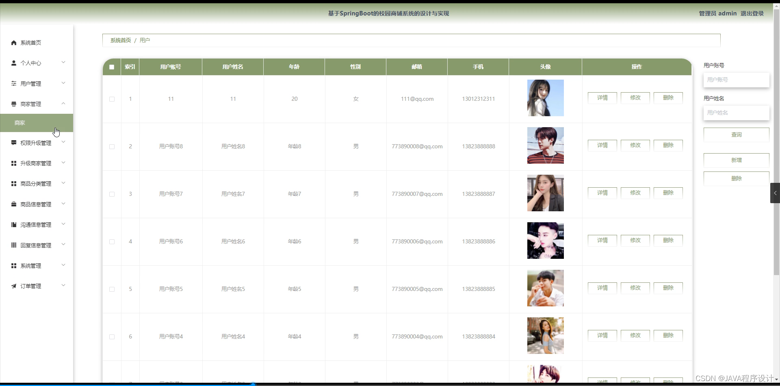Screen dimensions: 780x386
Task: Click the chat icon beside 权限升级管理
Action: pos(14,143)
